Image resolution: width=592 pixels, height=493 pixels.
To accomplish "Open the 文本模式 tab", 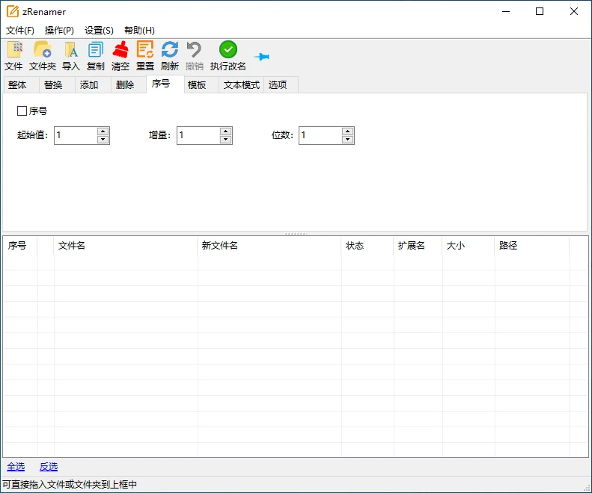I will [241, 85].
